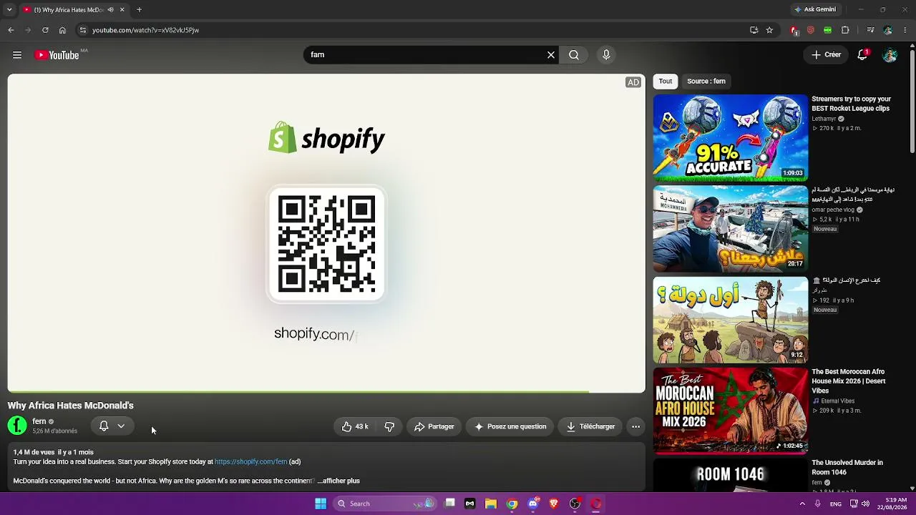The width and height of the screenshot is (916, 515).
Task: Like the video with thumbs up
Action: click(x=356, y=426)
